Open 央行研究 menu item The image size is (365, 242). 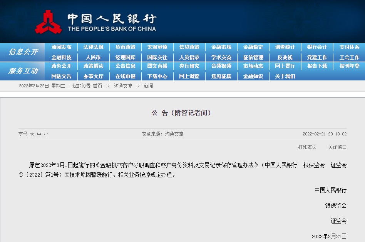(189, 66)
